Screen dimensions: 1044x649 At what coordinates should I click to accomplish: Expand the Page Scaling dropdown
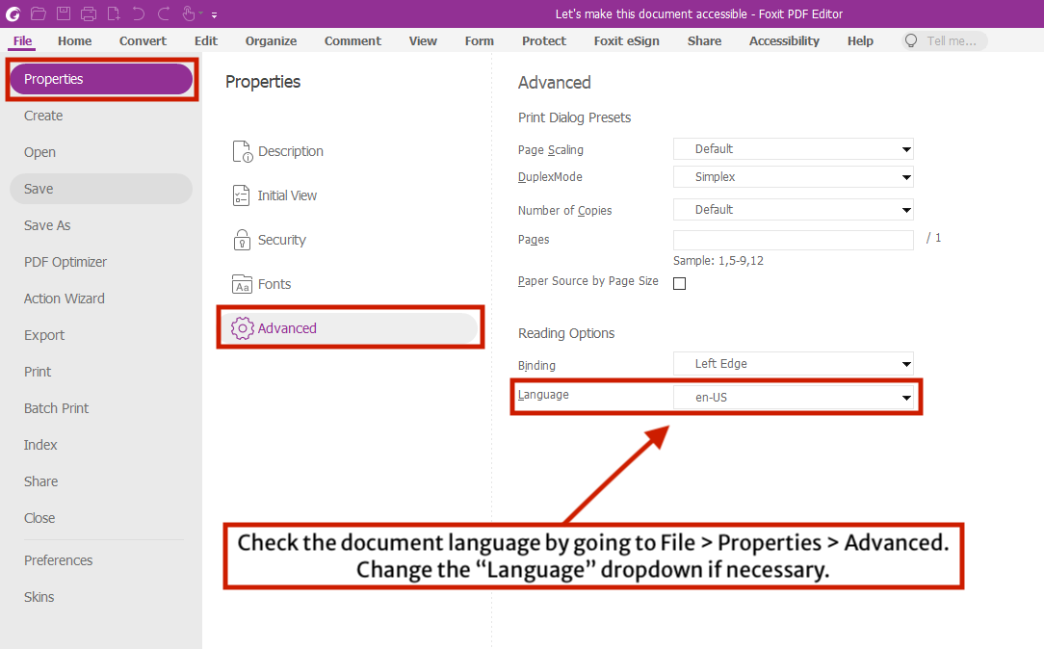(x=793, y=149)
